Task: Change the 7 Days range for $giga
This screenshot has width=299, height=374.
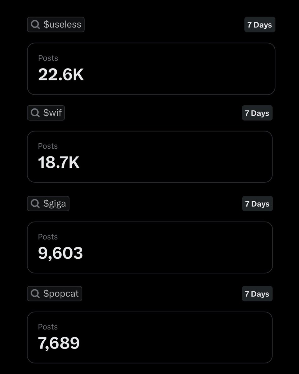Action: 257,204
